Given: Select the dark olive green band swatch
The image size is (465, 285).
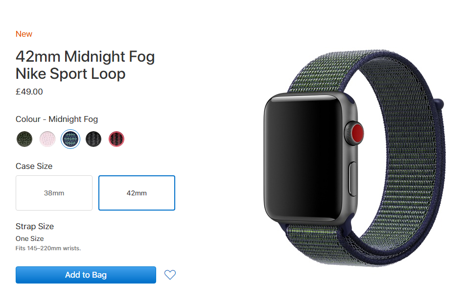Looking at the screenshot, I should click(24, 139).
